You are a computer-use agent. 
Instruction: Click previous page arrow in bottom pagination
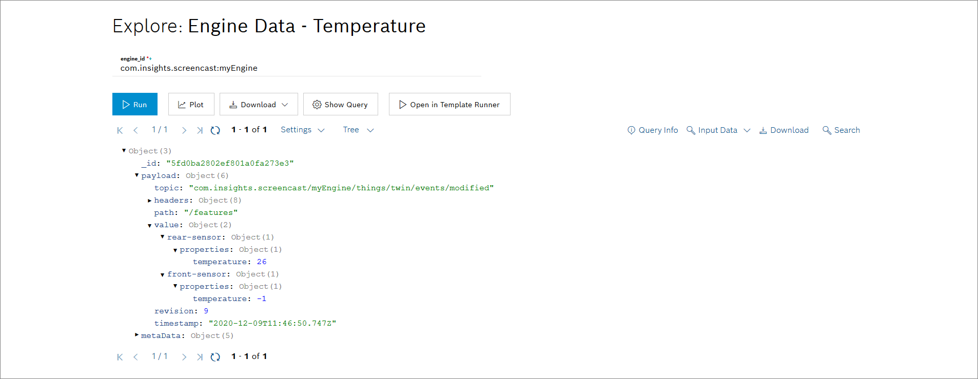[x=135, y=357]
